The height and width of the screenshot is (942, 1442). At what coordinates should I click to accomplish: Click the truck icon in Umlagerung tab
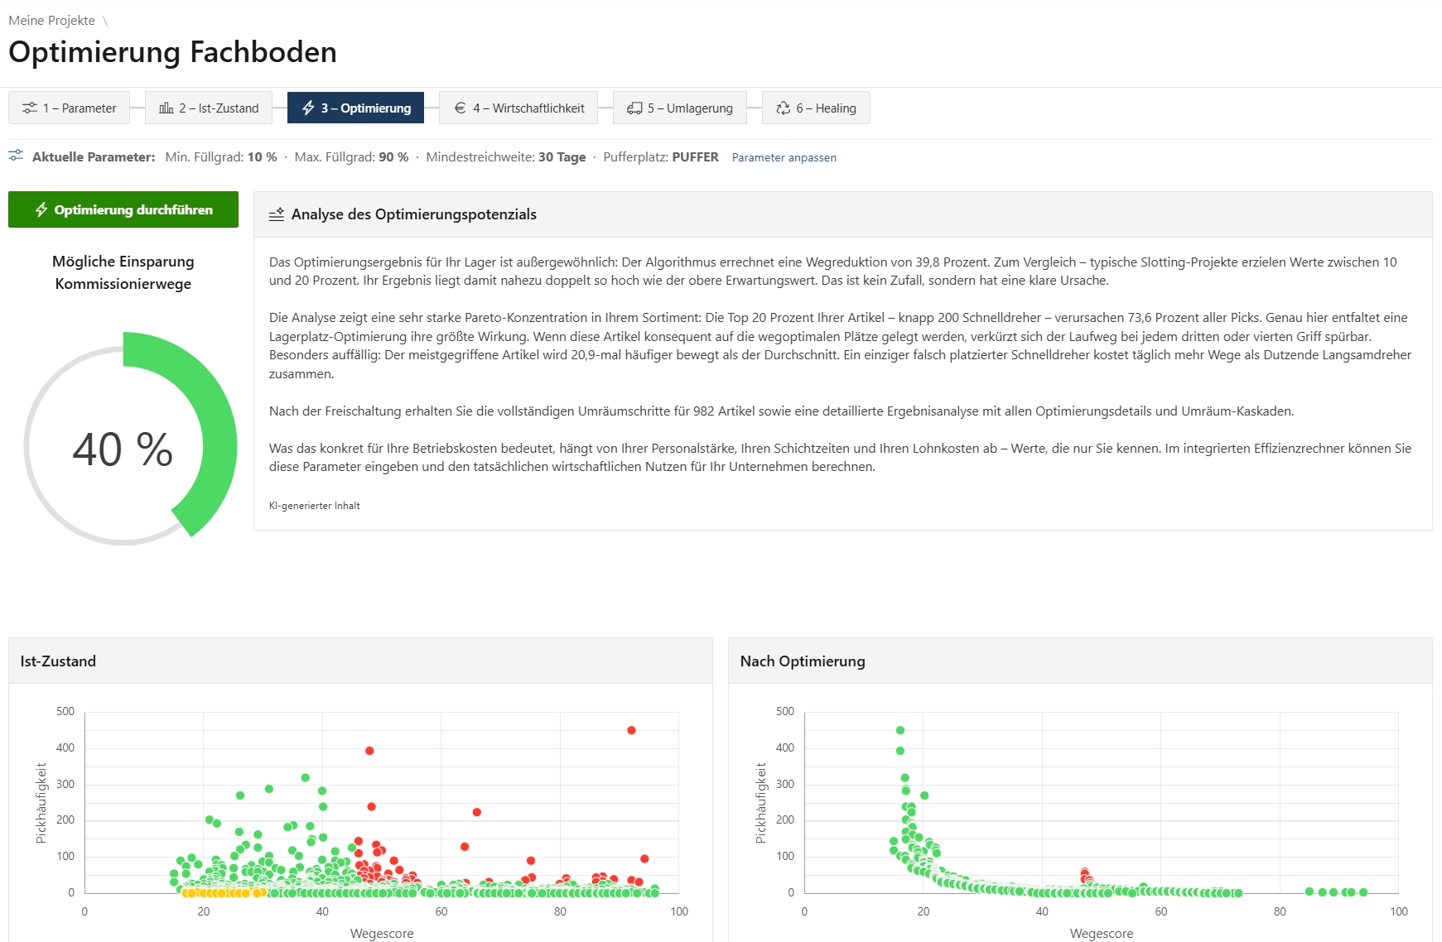(x=634, y=108)
